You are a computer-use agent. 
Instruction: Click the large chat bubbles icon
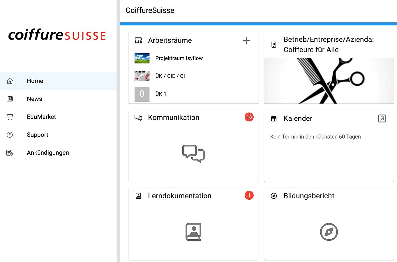pyautogui.click(x=193, y=153)
